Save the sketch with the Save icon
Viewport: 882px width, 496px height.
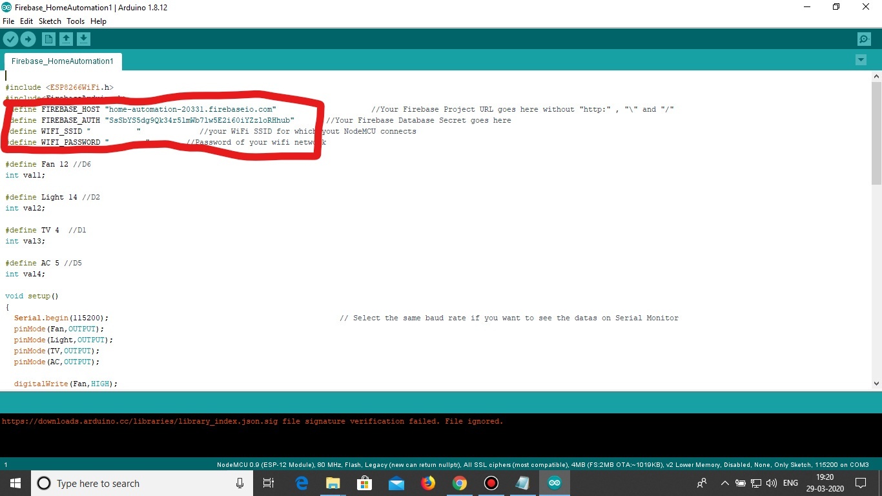coord(83,39)
